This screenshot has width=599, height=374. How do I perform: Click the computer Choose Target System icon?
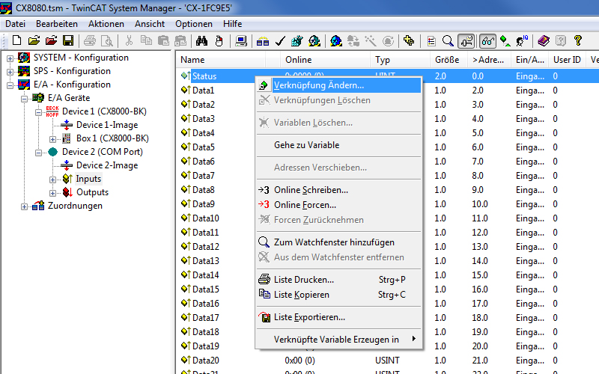(241, 40)
